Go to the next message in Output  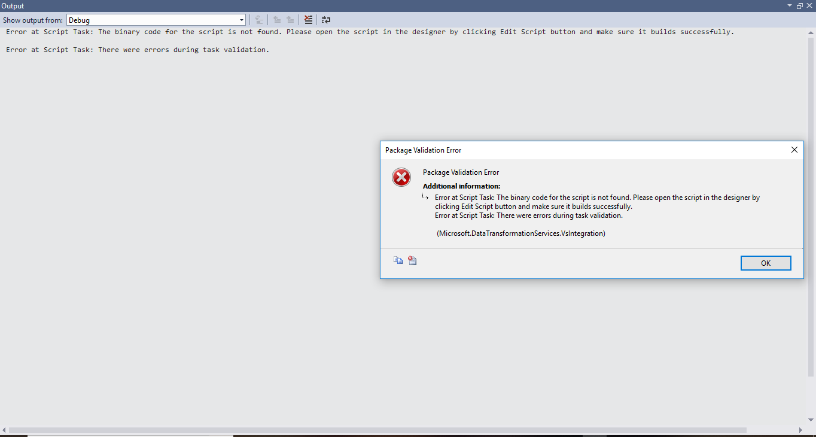pyautogui.click(x=290, y=20)
